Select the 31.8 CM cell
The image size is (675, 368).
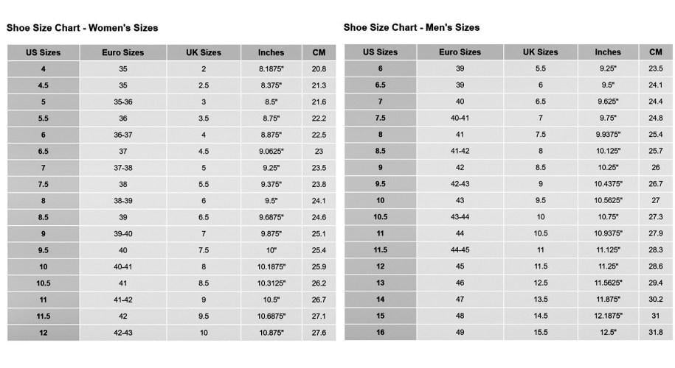coord(655,333)
